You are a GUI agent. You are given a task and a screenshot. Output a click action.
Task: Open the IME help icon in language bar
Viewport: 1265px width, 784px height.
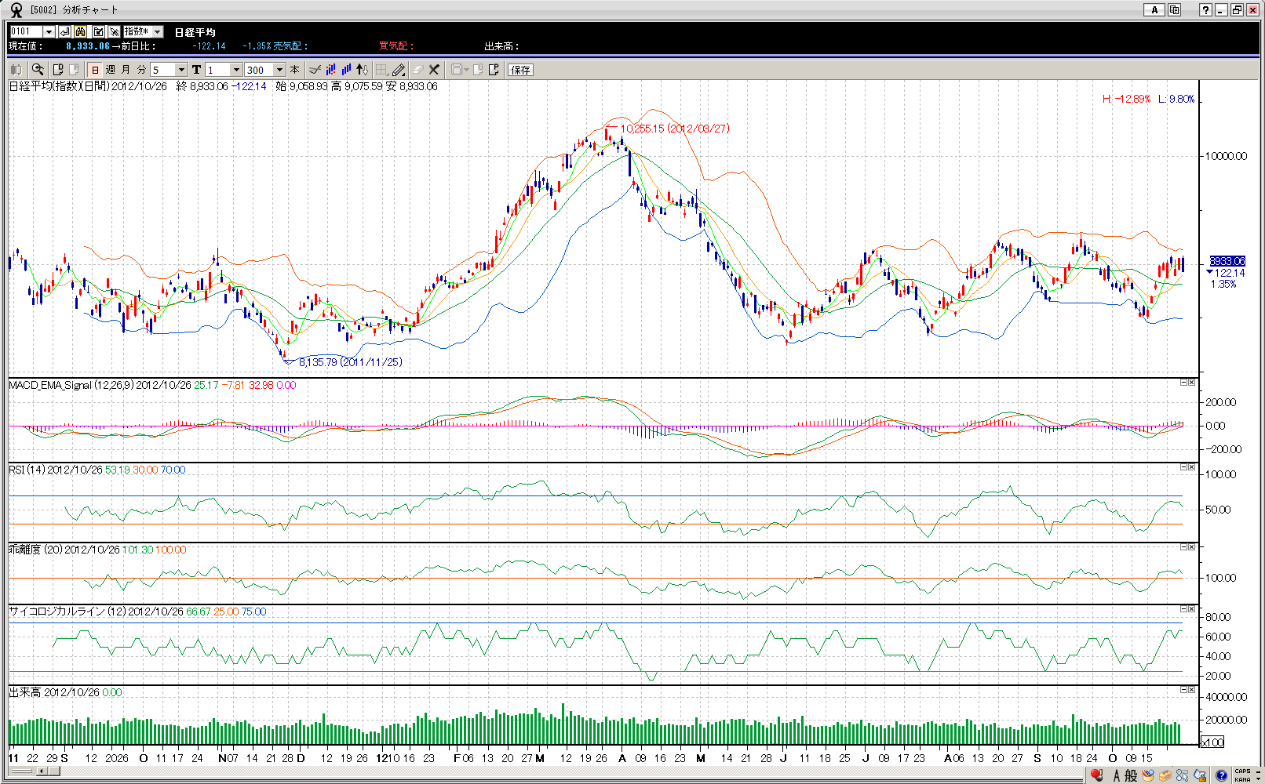(1221, 775)
